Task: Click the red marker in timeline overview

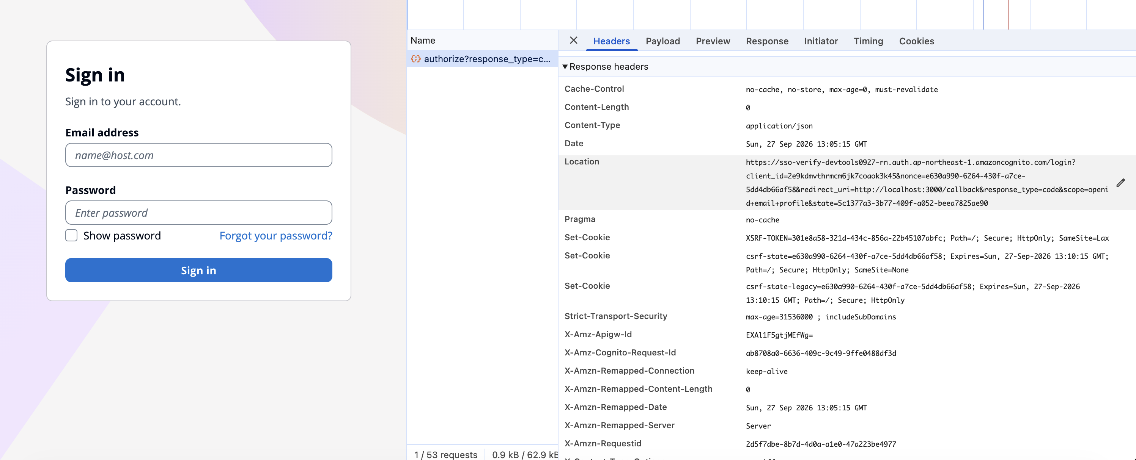Action: pos(1009,14)
